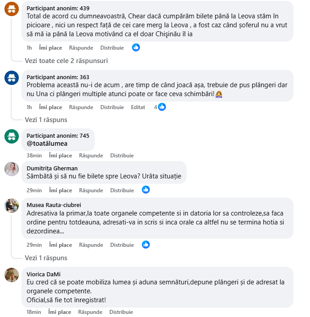
Task: Click anonymous participant 363 avatar icon
Action: click(x=12, y=77)
